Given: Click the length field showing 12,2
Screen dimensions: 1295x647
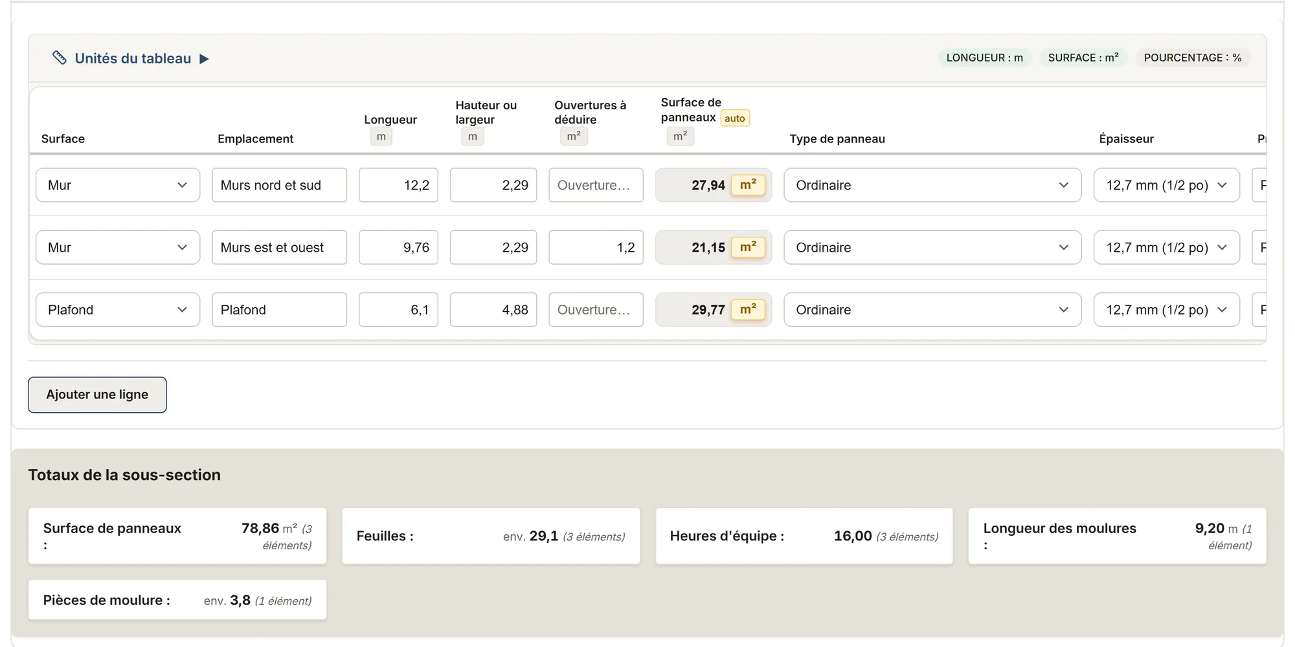Looking at the screenshot, I should 399,185.
